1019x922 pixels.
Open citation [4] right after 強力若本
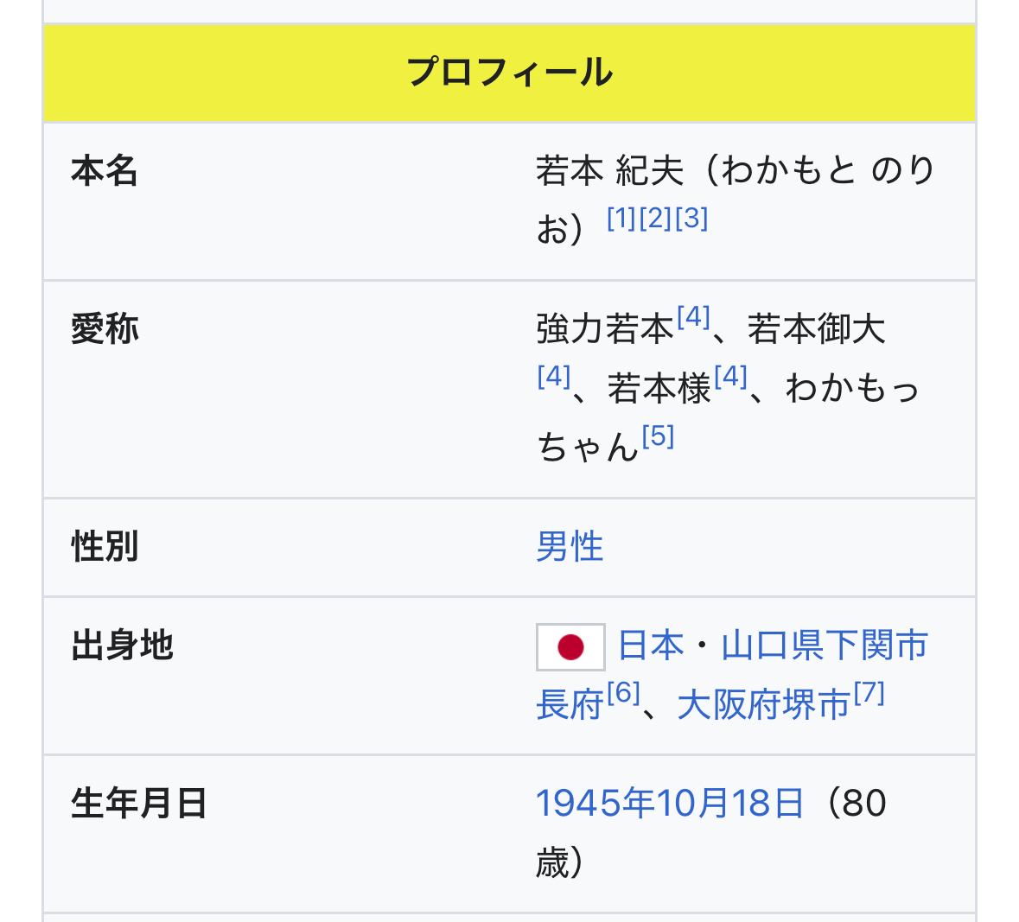coord(693,317)
